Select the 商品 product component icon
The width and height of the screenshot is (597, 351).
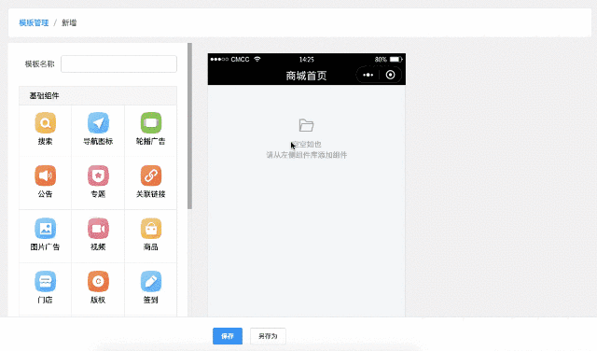coord(151,229)
